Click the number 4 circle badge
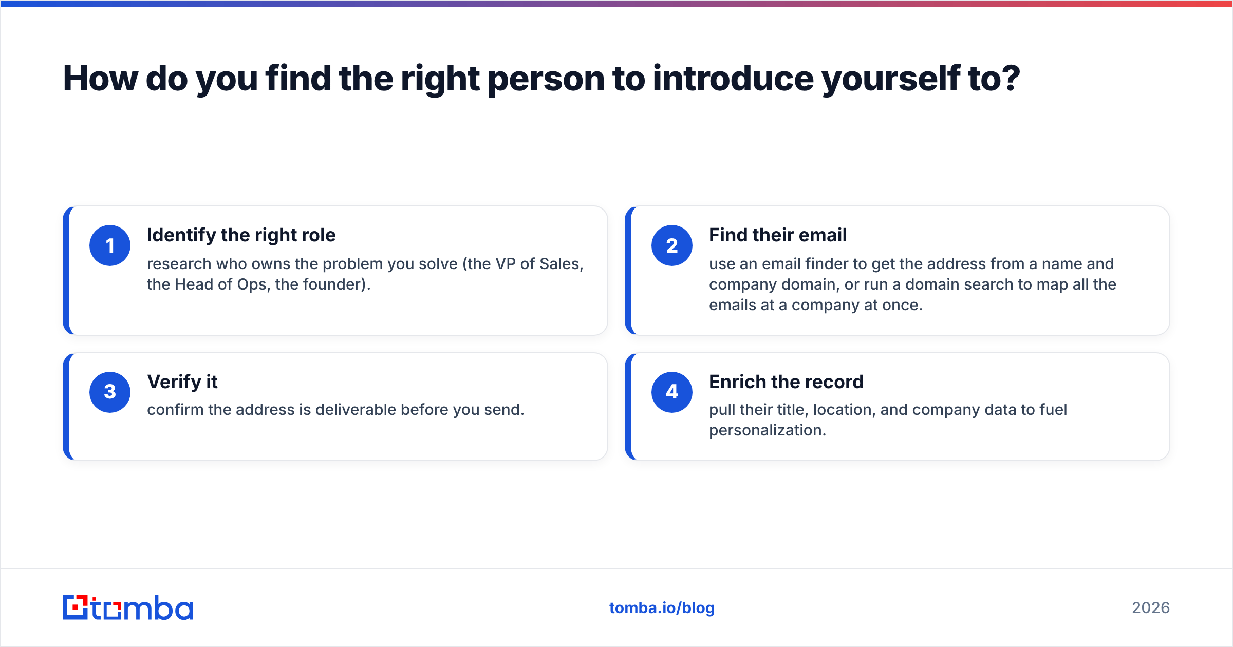 [672, 392]
